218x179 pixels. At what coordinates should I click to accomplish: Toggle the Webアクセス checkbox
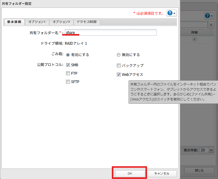tap(119, 74)
